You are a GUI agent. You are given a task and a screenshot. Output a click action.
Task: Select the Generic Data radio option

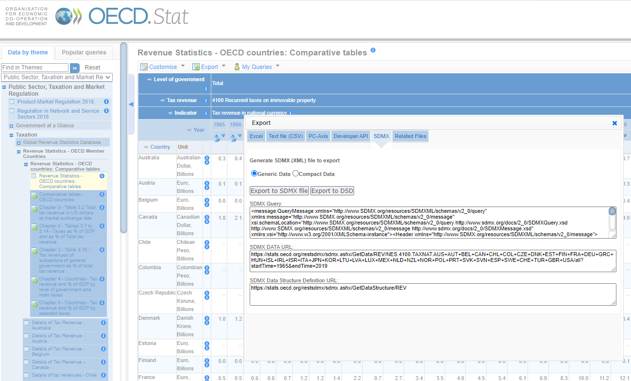[x=254, y=173]
